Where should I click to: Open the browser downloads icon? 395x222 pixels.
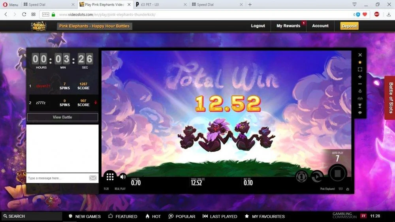[x=389, y=14]
